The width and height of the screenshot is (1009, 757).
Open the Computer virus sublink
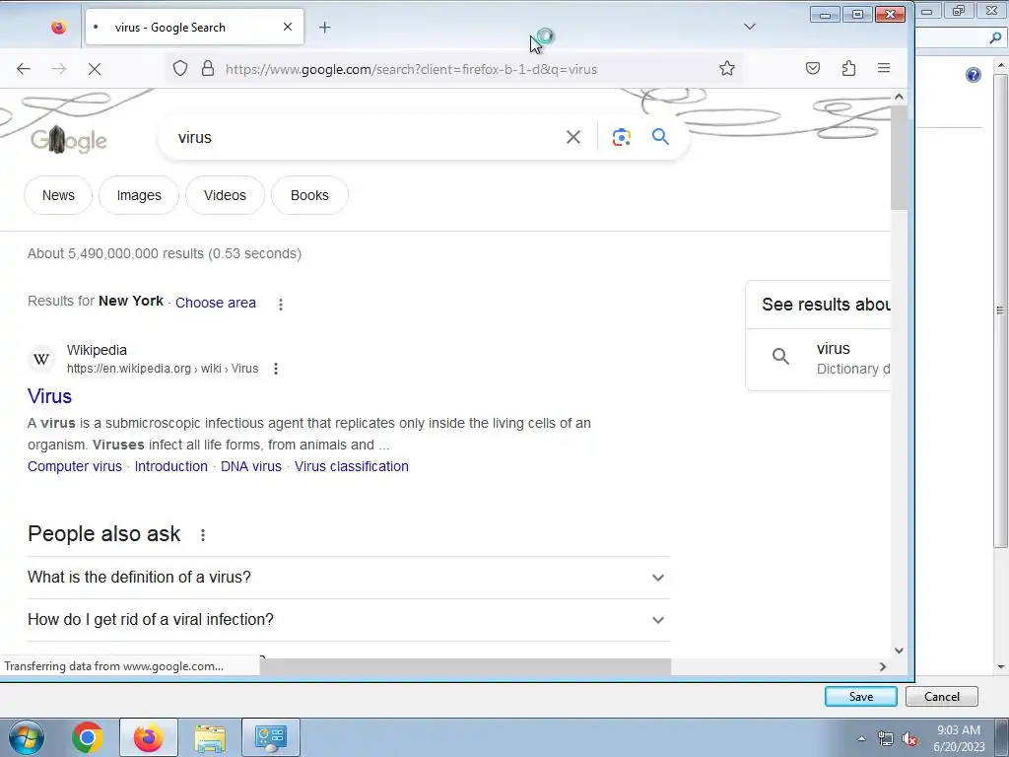point(75,466)
